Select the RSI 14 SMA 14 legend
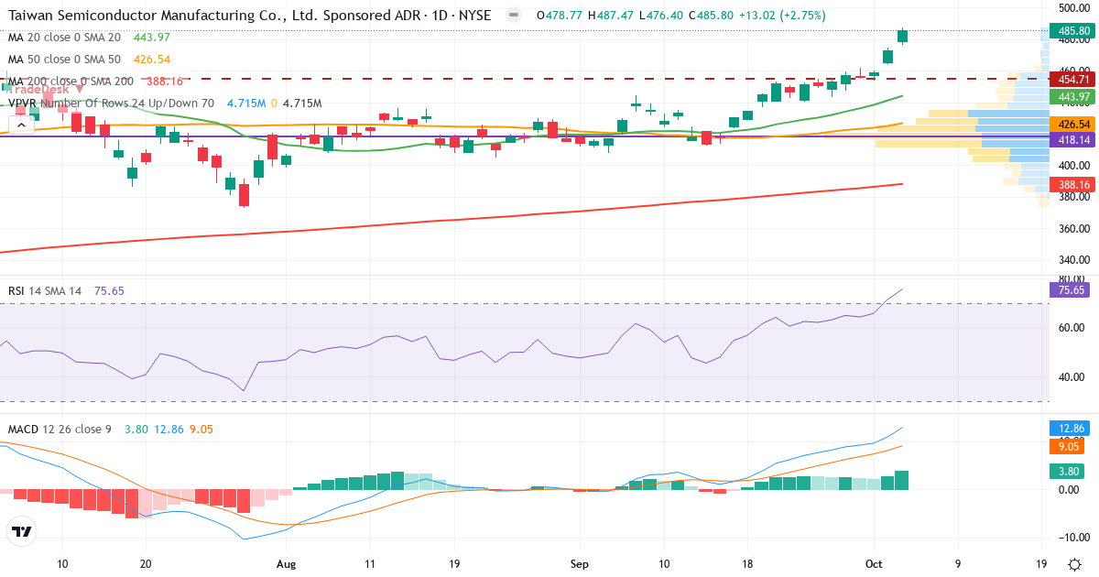Screen dimensions: 1099x577 coord(45,291)
